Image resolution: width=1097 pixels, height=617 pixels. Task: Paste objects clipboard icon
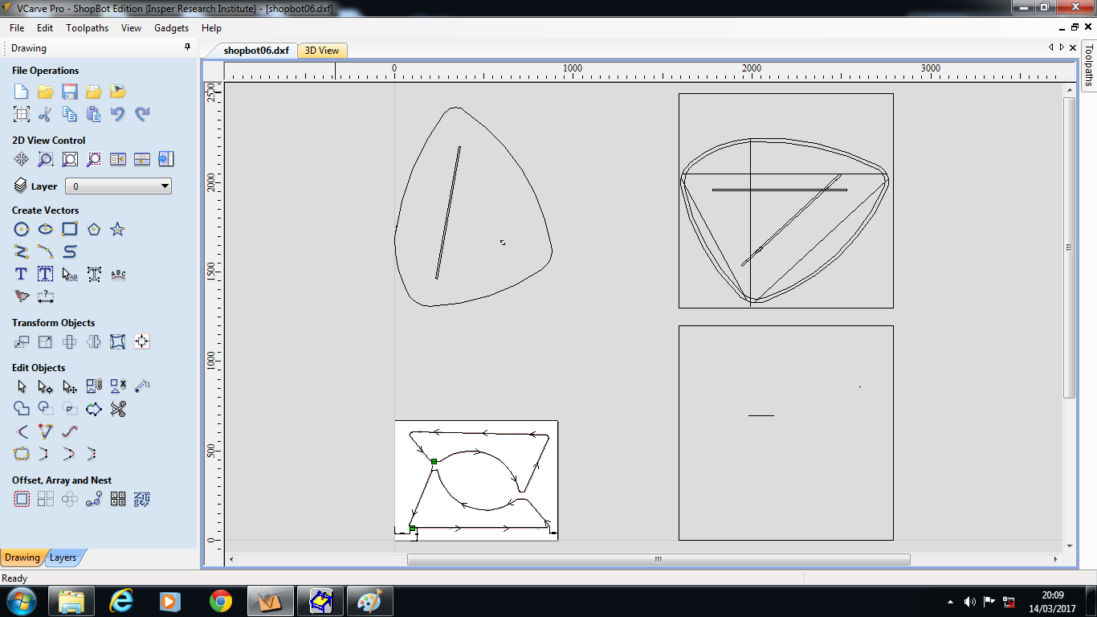tap(94, 114)
